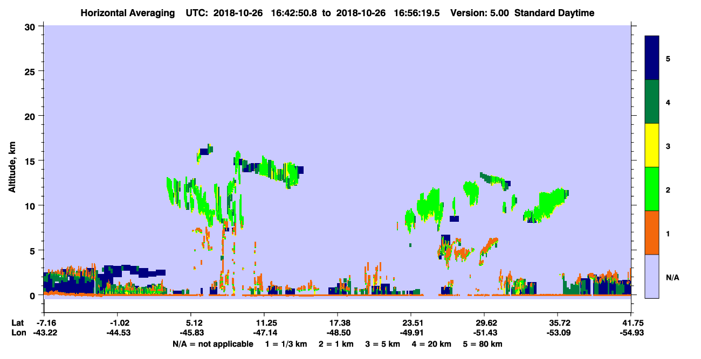Click the 'Lon' axis label
This screenshot has width=701, height=359.
click(18, 333)
